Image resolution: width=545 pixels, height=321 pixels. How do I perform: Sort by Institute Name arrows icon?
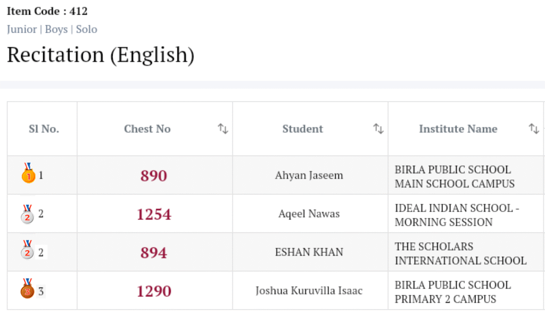(534, 129)
